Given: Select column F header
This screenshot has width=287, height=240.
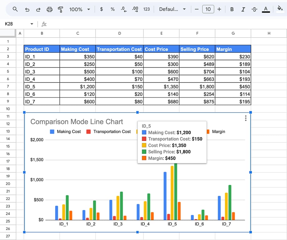Looking at the screenshot, I should tap(197, 33).
